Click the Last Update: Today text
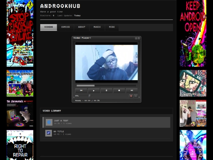 [69, 15]
